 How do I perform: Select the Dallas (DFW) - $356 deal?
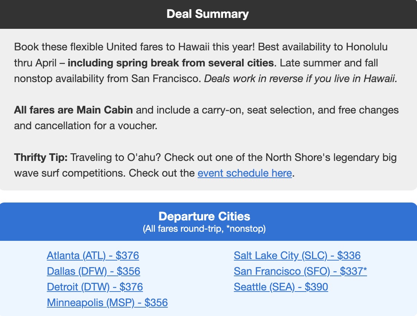coord(93,271)
